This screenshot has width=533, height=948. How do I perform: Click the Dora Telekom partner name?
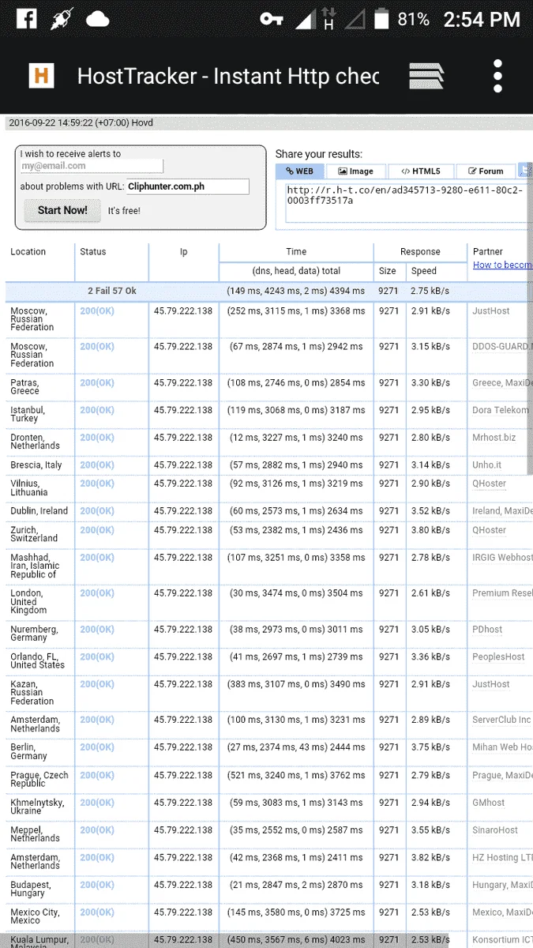pos(501,411)
